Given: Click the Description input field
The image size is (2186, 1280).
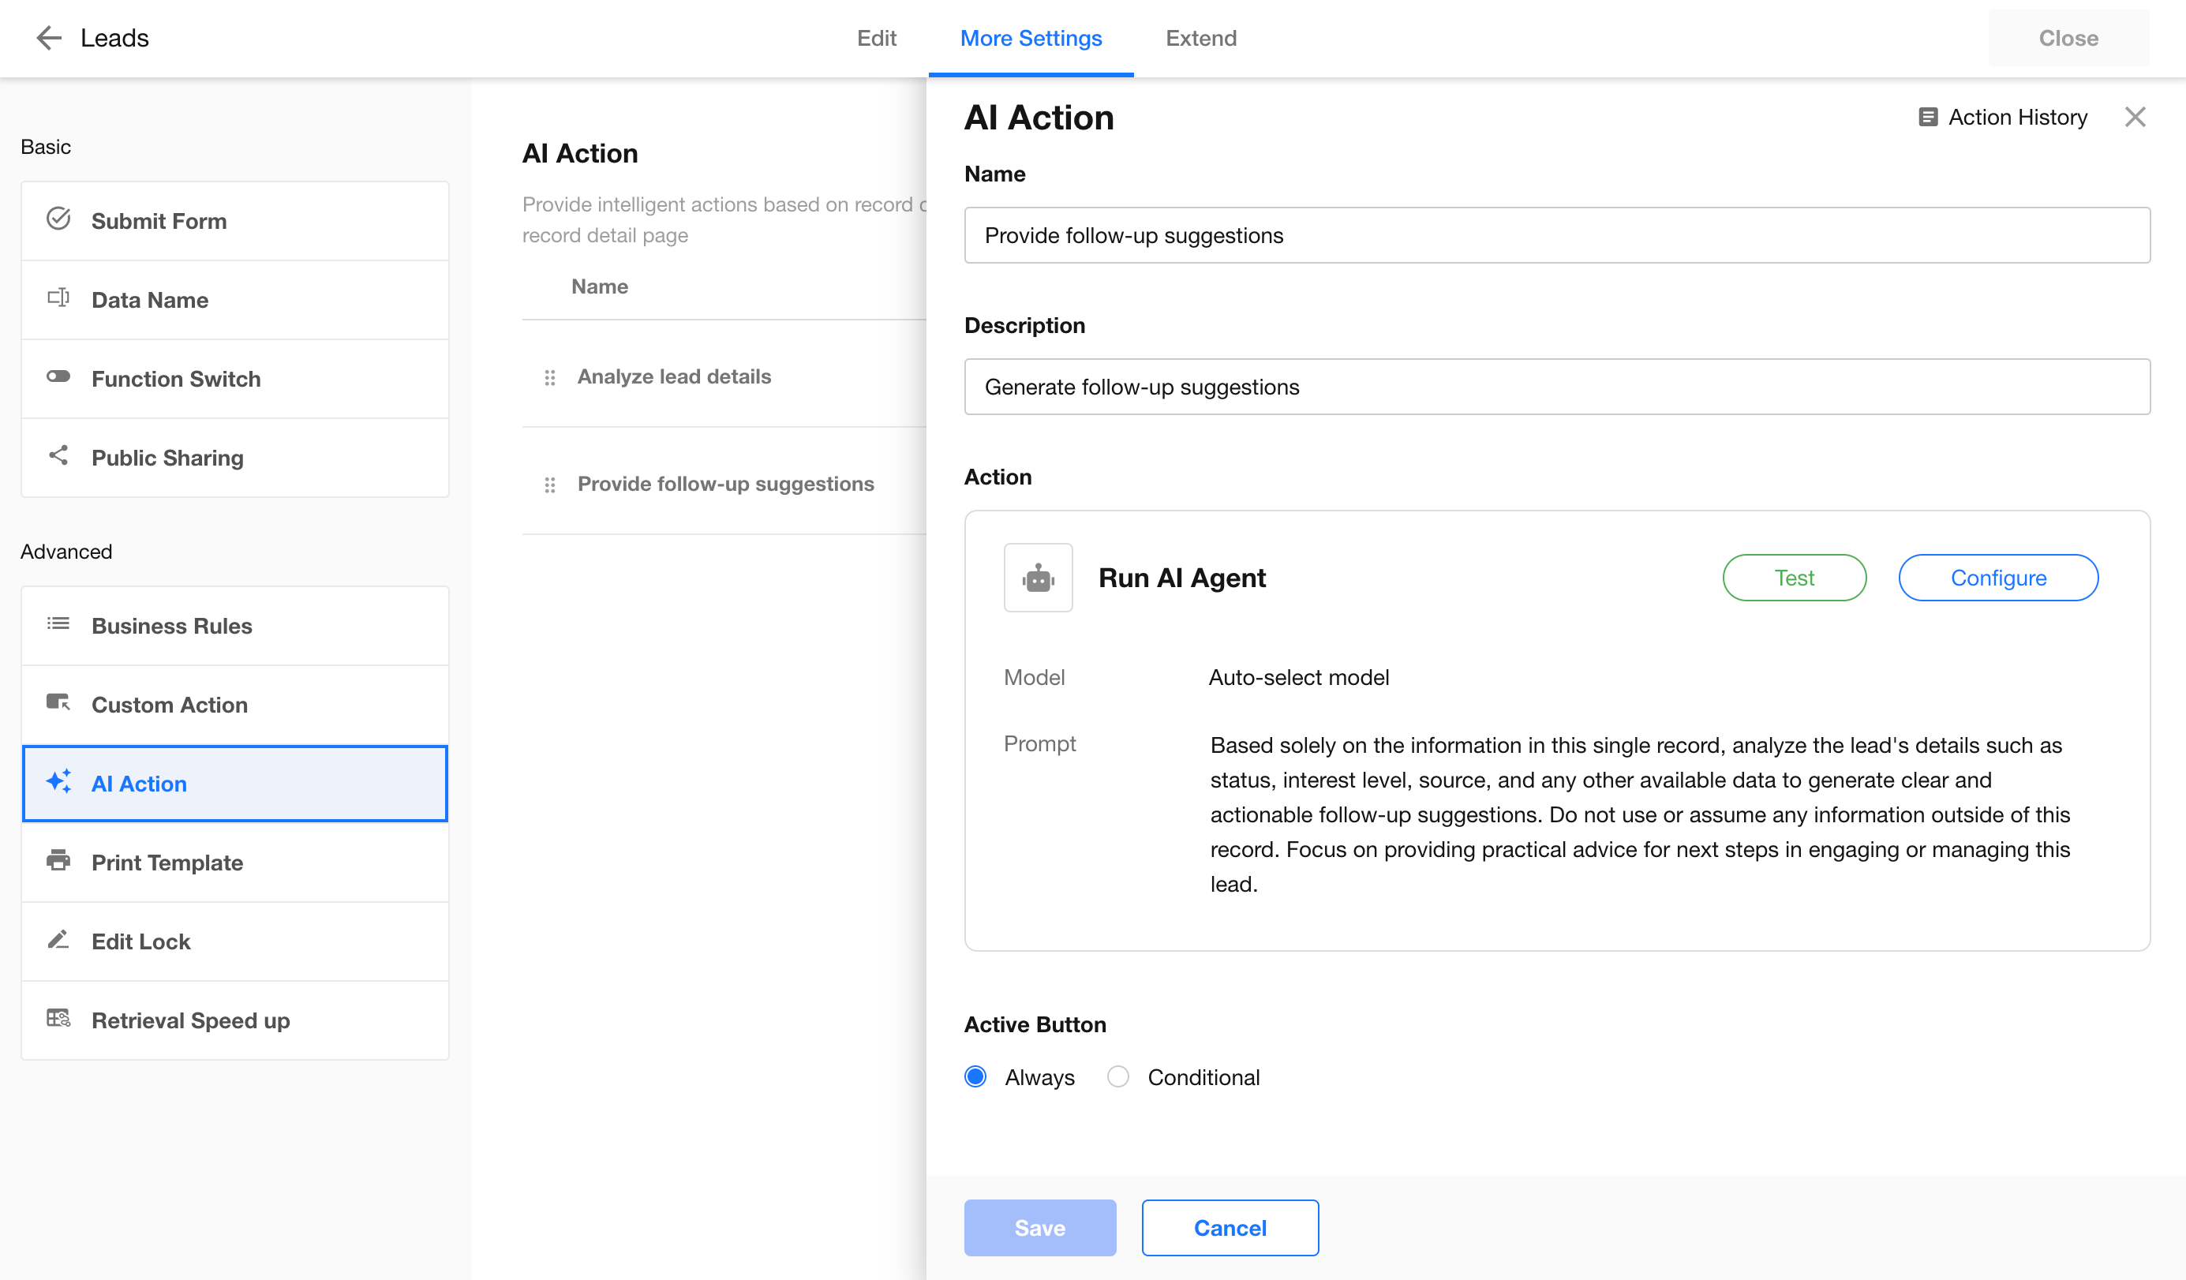Looking at the screenshot, I should coord(1556,387).
